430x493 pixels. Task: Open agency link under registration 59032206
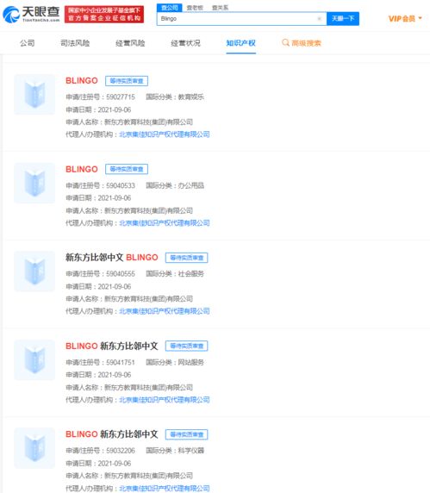[165, 489]
